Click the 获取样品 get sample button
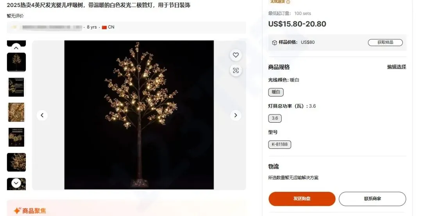422x216 pixels. tap(385, 43)
